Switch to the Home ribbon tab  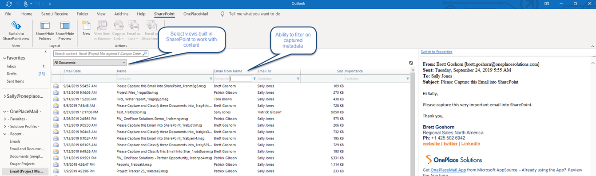[27, 14]
